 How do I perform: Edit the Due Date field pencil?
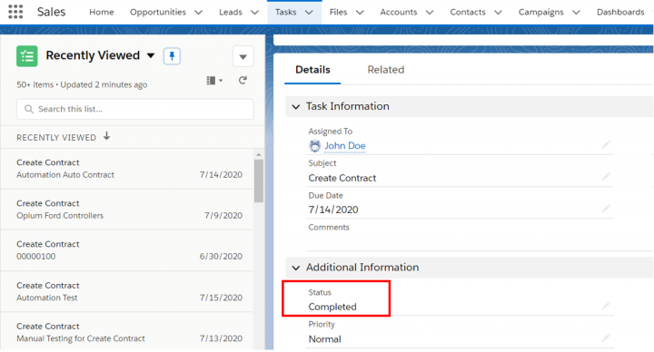click(x=606, y=209)
